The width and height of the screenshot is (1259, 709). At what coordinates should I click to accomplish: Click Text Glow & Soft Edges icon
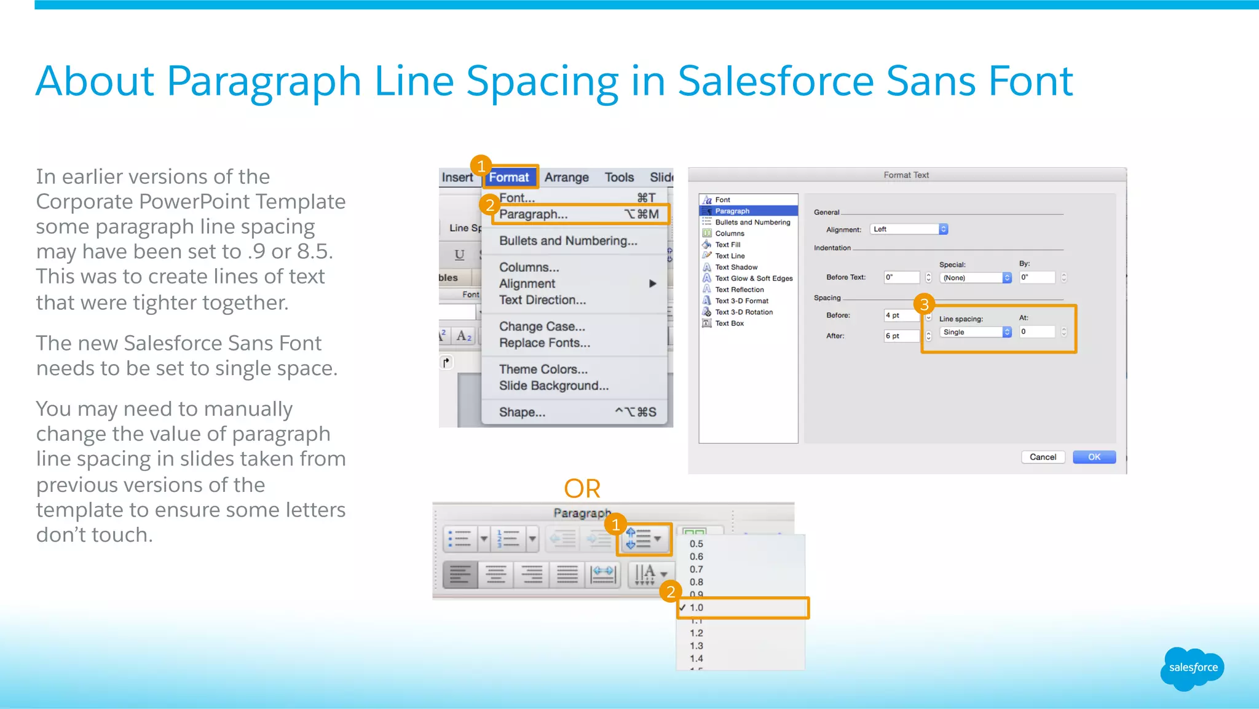tap(707, 278)
